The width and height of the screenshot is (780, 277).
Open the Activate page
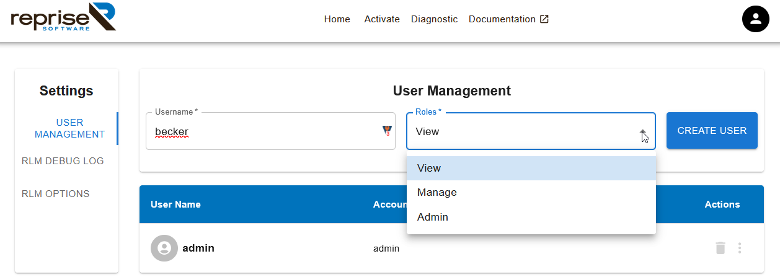tap(382, 19)
